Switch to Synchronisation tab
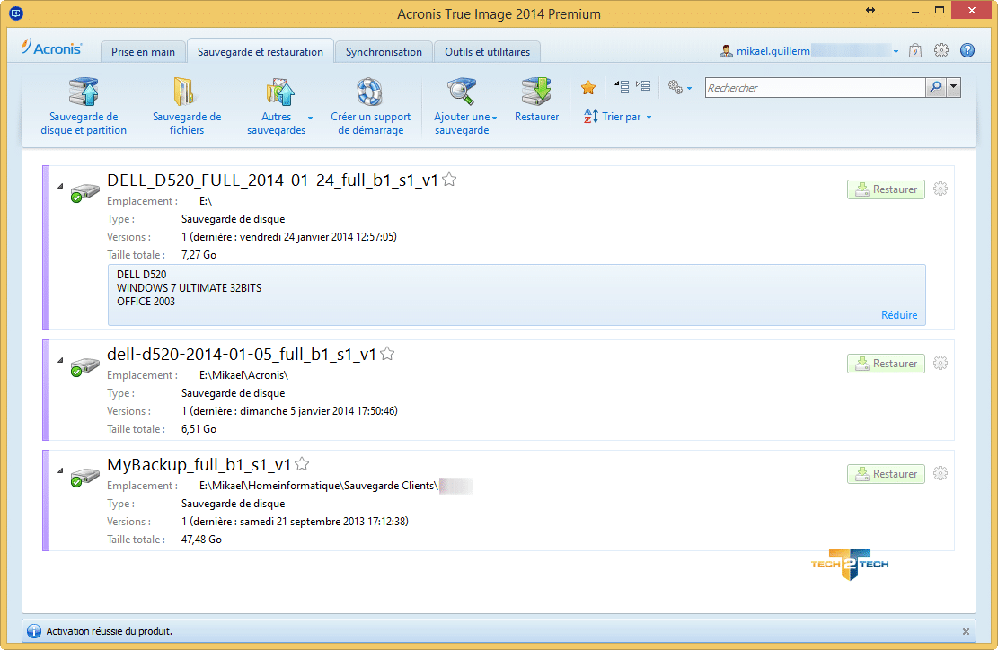 (384, 51)
